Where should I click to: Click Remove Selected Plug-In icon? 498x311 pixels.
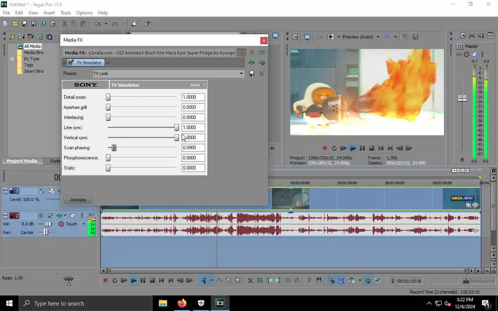[262, 63]
